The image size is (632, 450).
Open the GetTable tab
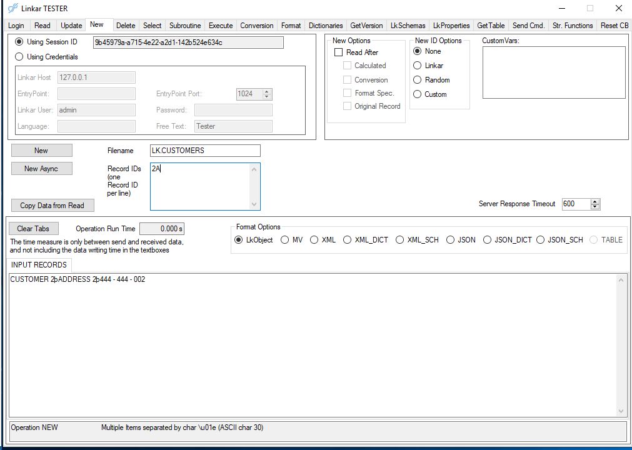(491, 26)
